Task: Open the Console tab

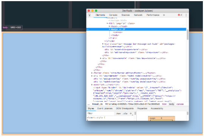Action: point(113,15)
